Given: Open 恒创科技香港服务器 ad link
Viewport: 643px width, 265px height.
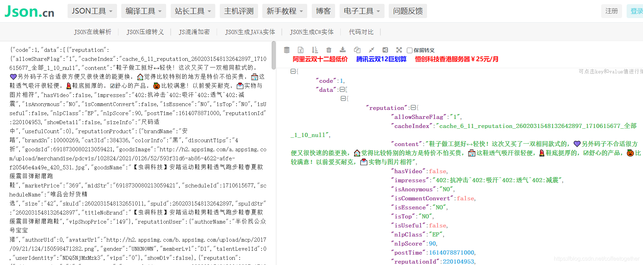Looking at the screenshot, I should (457, 59).
